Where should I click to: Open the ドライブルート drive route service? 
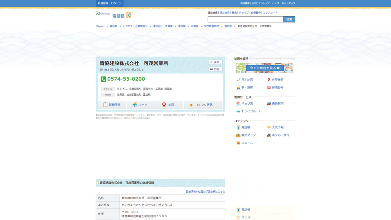coord(249,111)
